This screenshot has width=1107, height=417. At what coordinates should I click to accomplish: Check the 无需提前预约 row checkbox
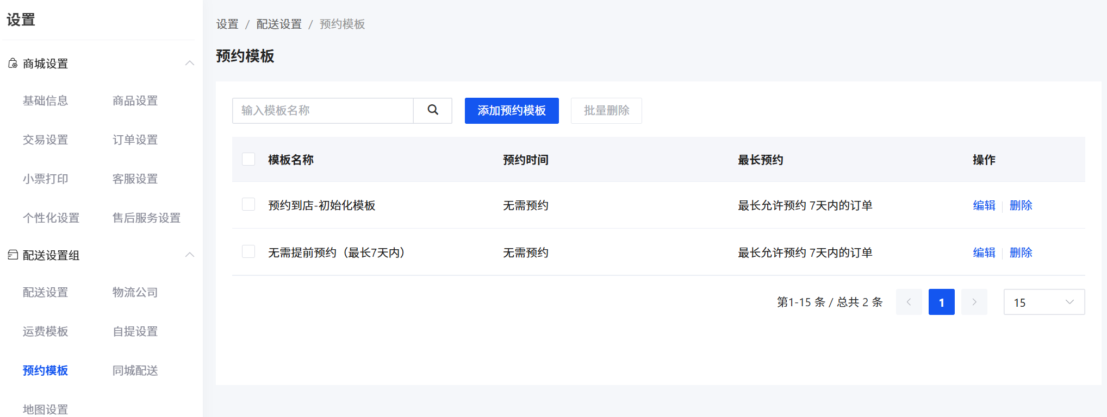coord(248,252)
